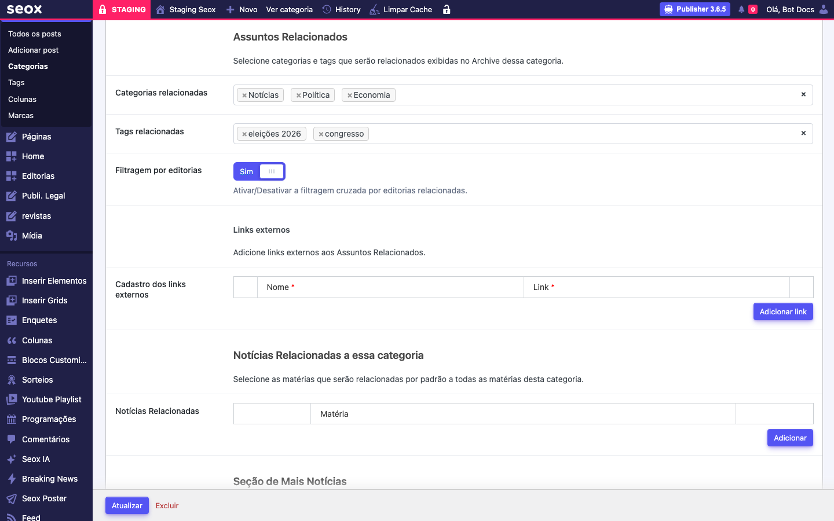Click the Páginas sidebar icon
The width and height of the screenshot is (834, 521).
click(x=11, y=137)
